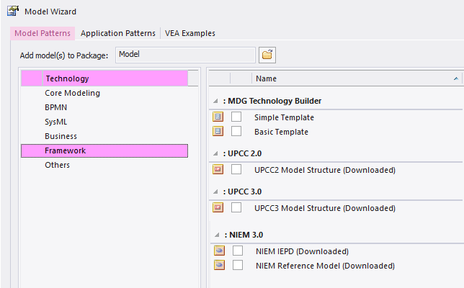Click the NIEM IEPD pattern icon

219,251
